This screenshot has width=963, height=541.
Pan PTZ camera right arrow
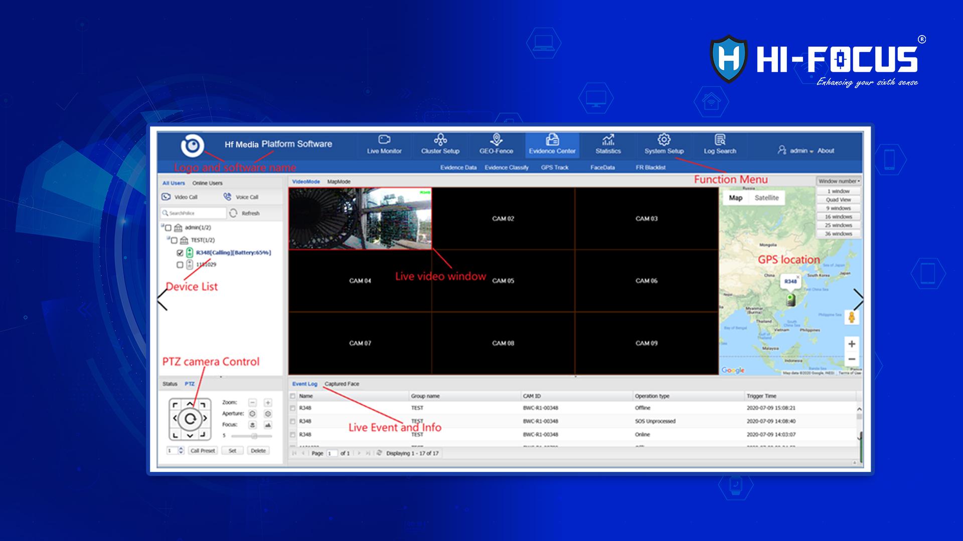[205, 418]
